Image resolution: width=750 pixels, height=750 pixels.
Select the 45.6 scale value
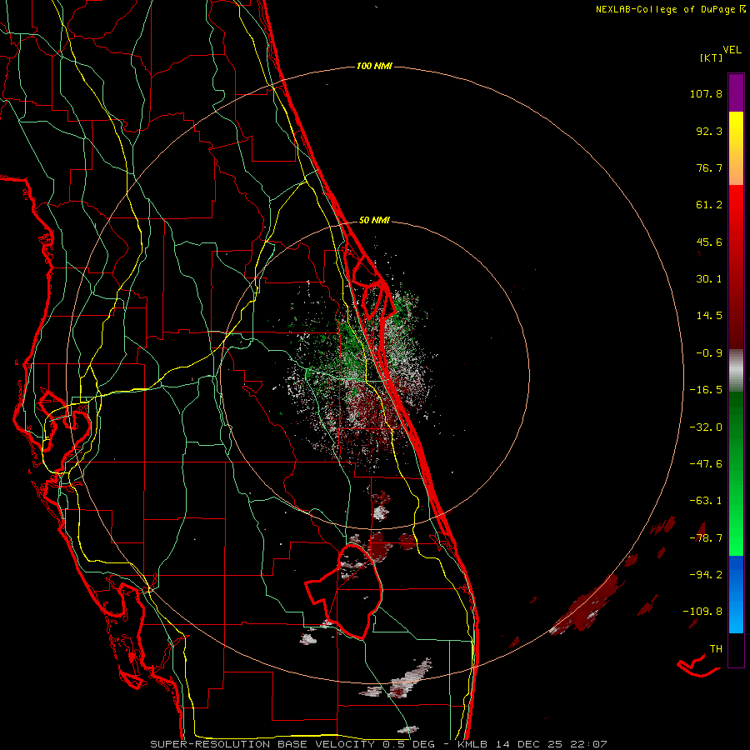pyautogui.click(x=709, y=242)
